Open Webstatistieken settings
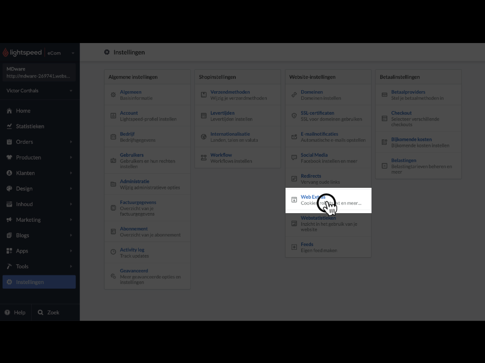485x363 pixels. pos(318,218)
